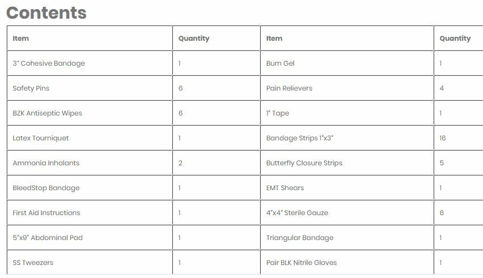The width and height of the screenshot is (483, 278).
Task: Select Pair BLK Nitrile Gloves item
Action: (x=302, y=263)
